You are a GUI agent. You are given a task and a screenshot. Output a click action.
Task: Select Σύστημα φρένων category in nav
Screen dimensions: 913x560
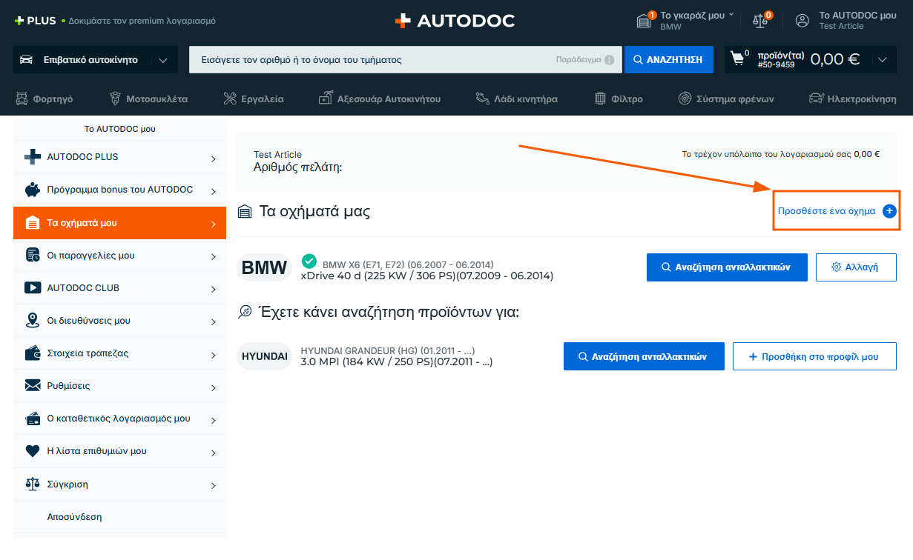tap(725, 99)
